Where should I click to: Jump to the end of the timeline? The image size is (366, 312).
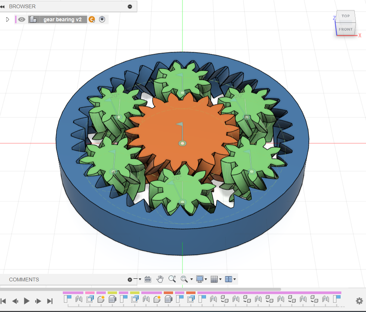[50, 301]
